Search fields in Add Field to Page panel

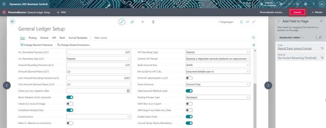(320, 38)
